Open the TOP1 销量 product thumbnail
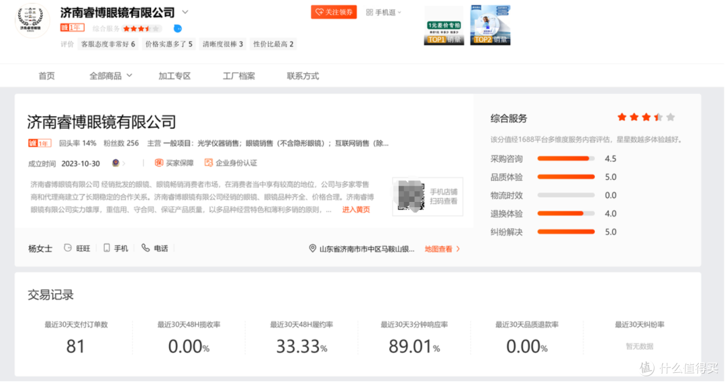 point(444,25)
